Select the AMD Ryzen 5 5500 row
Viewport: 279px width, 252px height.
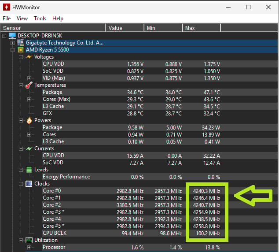(x=151, y=50)
